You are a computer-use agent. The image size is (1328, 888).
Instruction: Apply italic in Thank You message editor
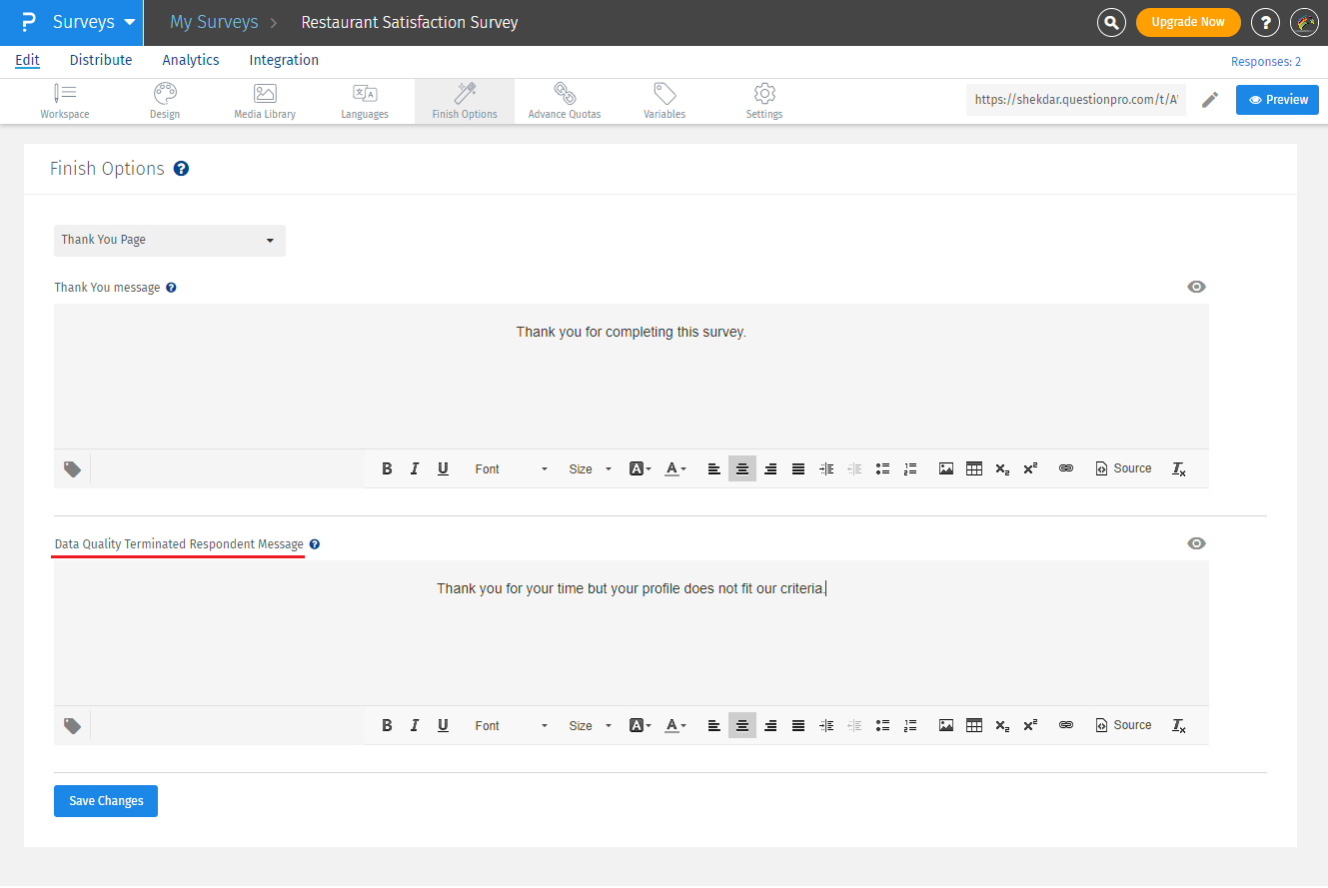click(x=415, y=468)
